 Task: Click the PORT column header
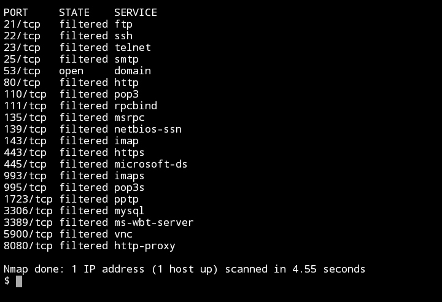16,13
